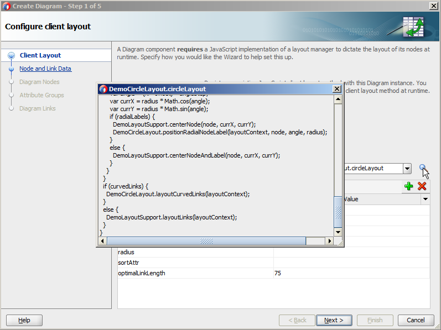
Task: Open the Value column header menu arrow
Action: tap(426, 199)
